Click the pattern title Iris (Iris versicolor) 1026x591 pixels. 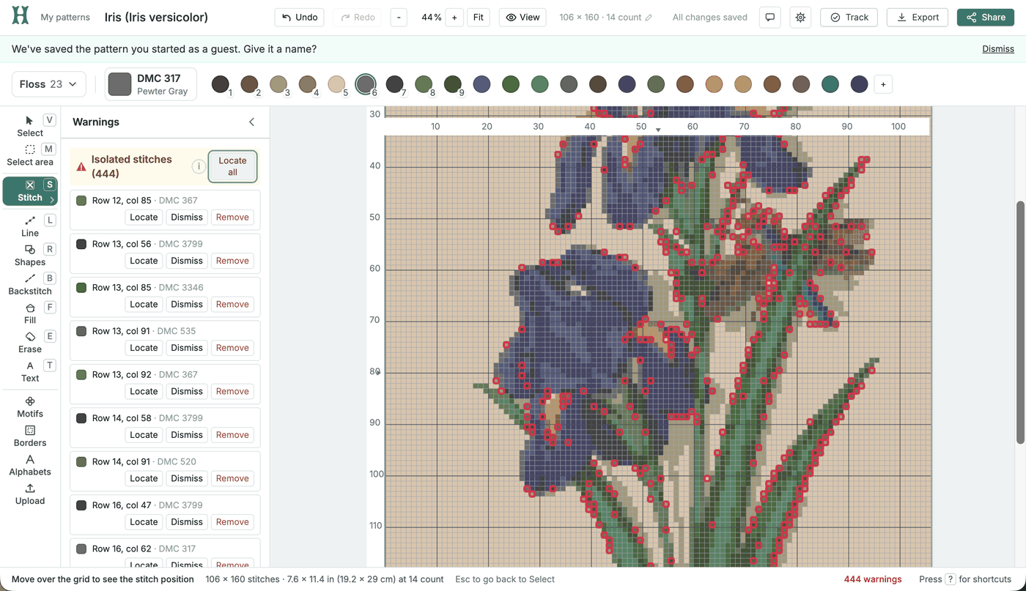click(x=156, y=18)
